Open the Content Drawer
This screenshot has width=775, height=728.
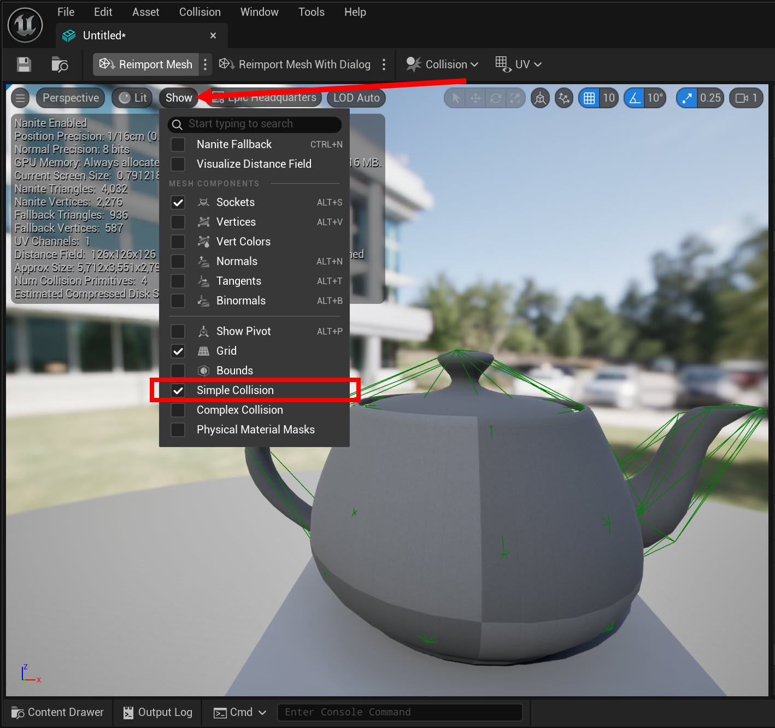57,712
